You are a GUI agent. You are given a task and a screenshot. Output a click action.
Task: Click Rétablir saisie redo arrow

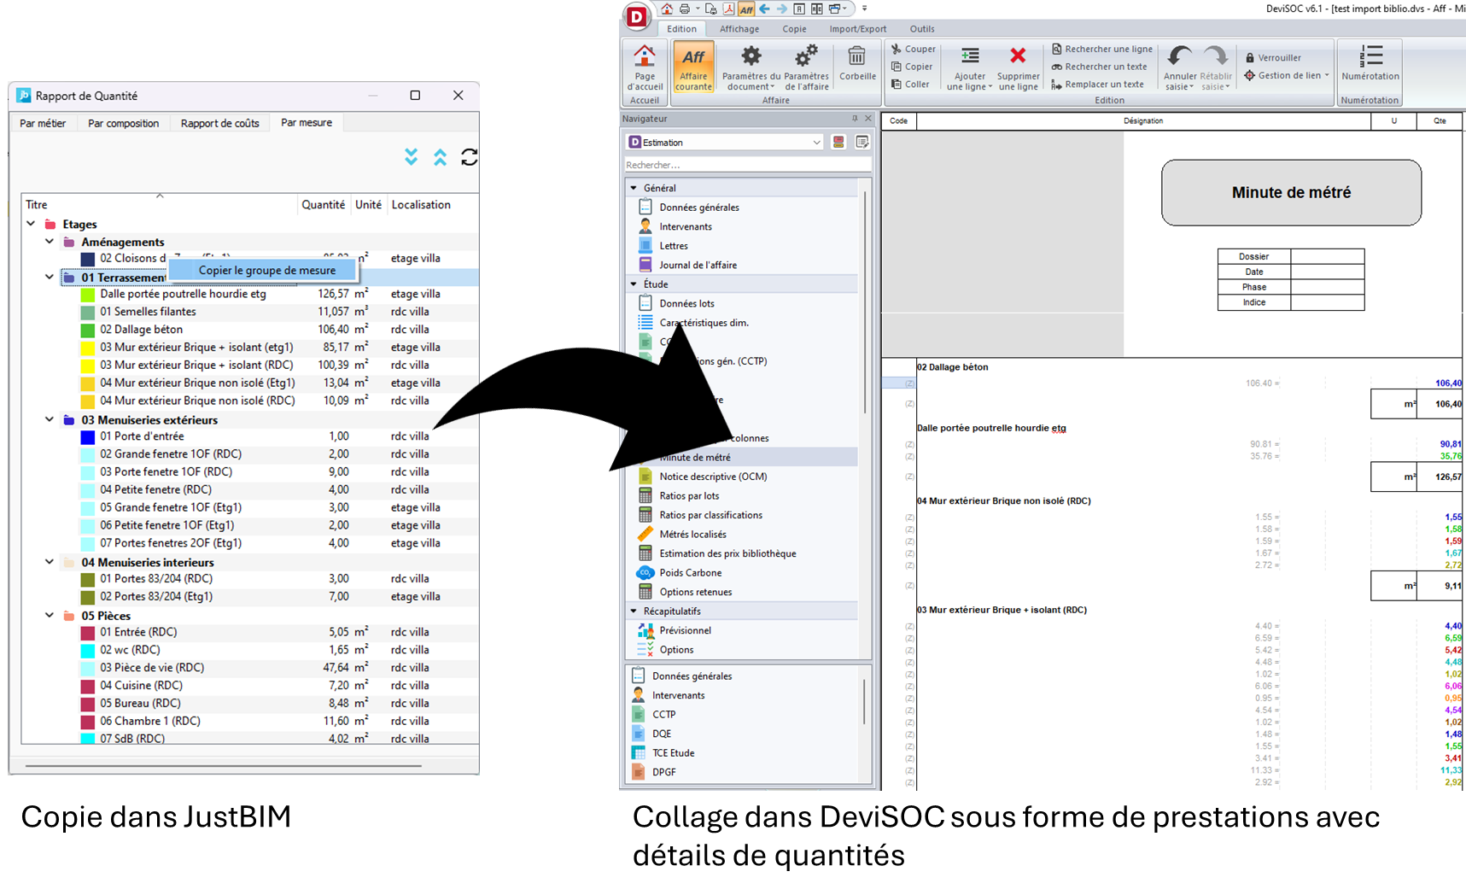tap(1216, 56)
